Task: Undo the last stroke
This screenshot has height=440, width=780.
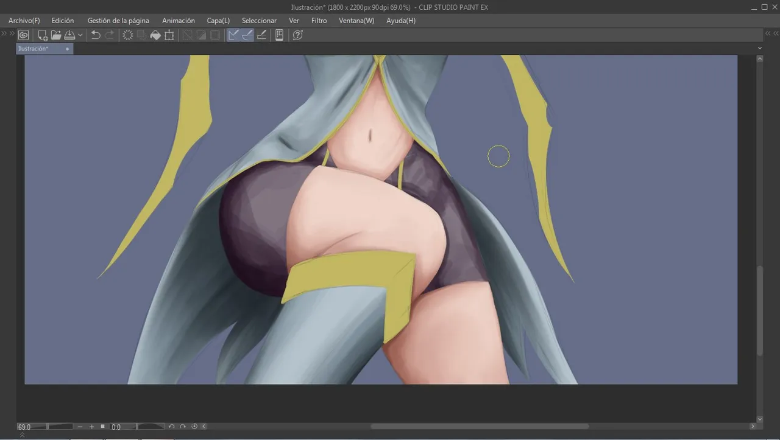Action: pos(96,35)
